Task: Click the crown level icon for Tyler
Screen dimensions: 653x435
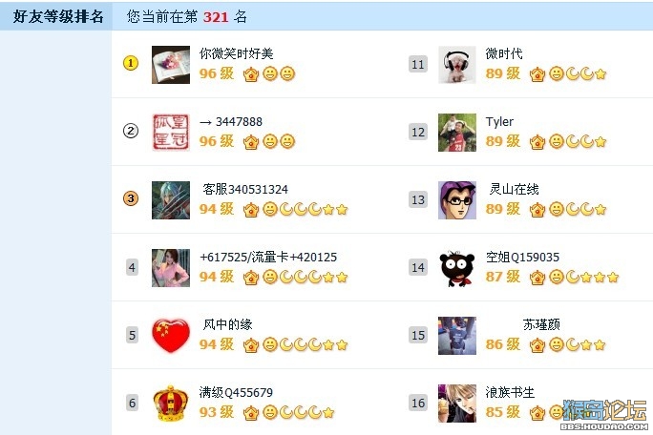Action: pyautogui.click(x=537, y=142)
